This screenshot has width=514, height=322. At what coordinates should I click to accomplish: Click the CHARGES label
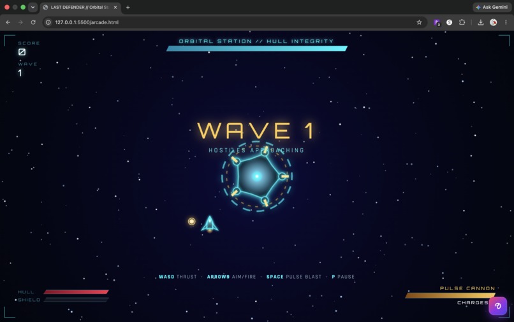473,303
